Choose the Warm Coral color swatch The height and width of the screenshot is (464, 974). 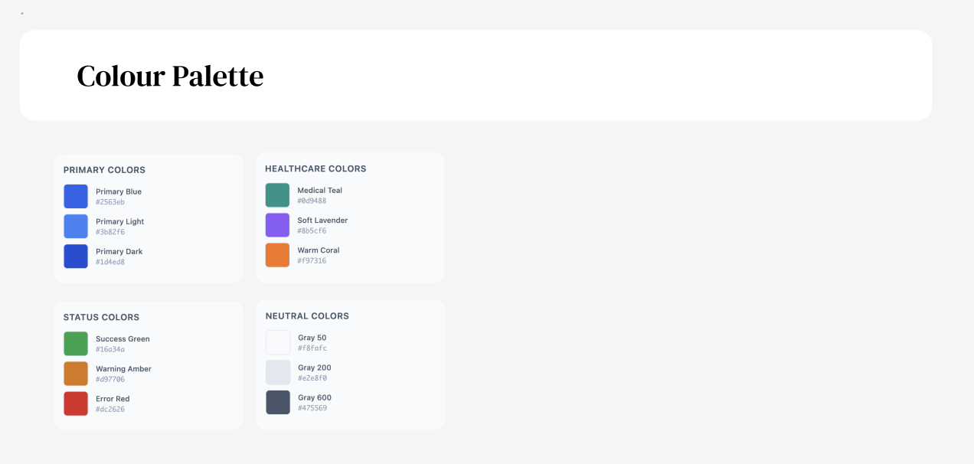(x=277, y=255)
